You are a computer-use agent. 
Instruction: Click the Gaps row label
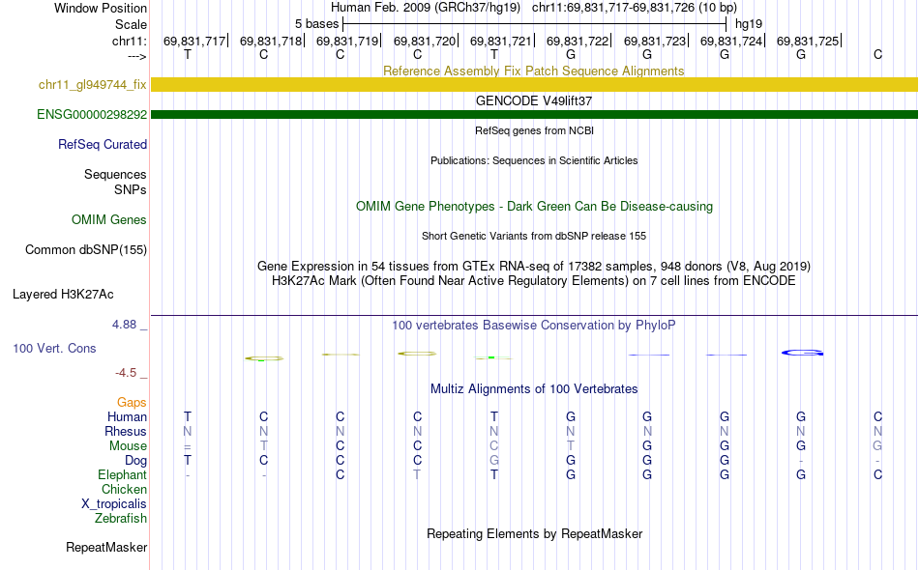tap(132, 403)
